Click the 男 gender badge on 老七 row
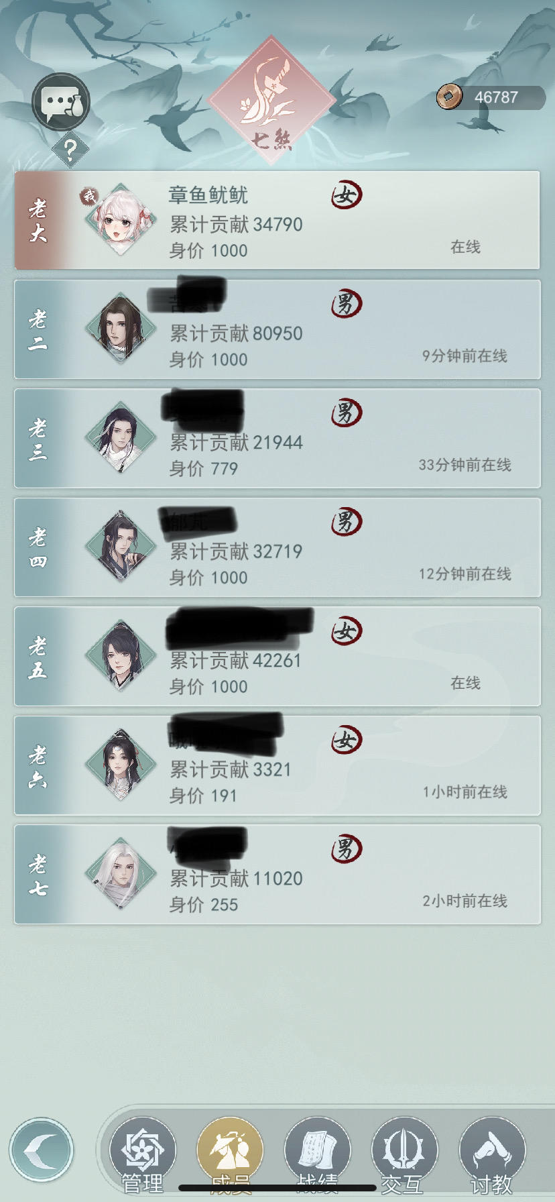 pos(346,849)
